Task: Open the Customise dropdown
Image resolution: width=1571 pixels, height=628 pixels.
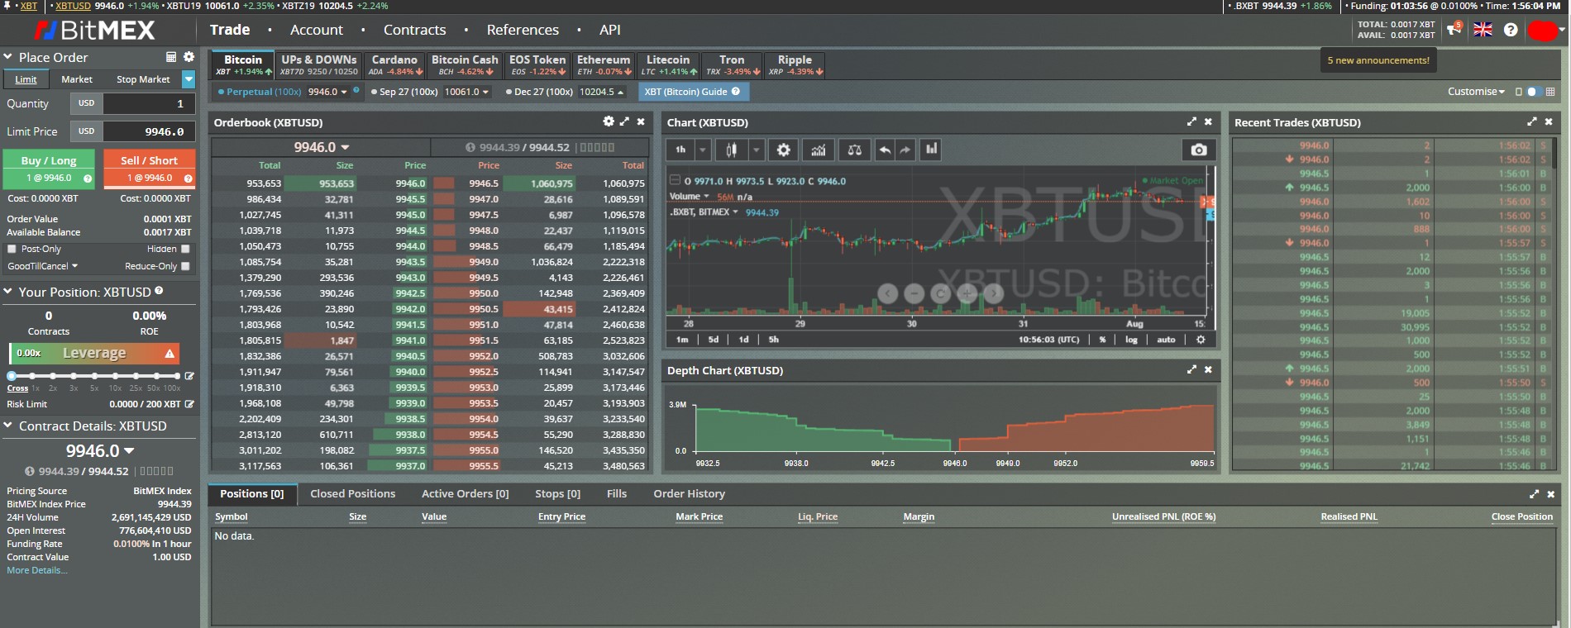Action: (x=1476, y=92)
